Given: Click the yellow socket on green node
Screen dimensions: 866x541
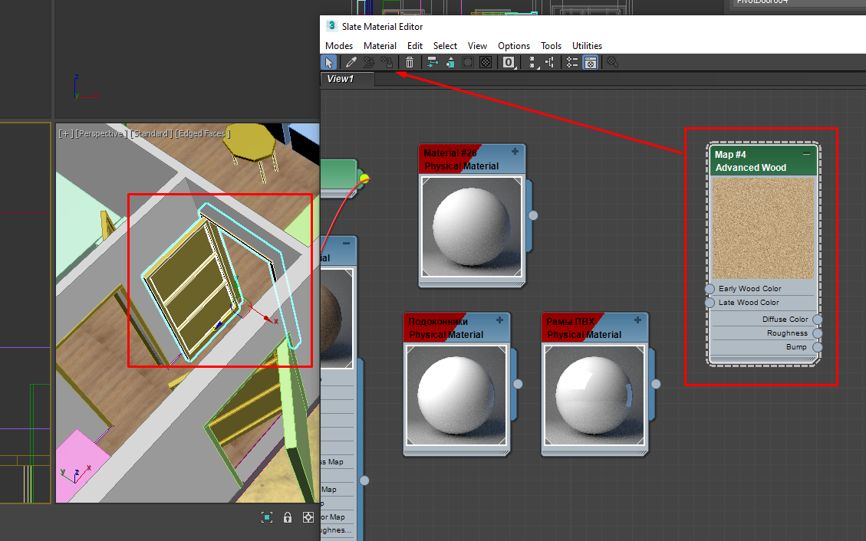Looking at the screenshot, I should (364, 178).
